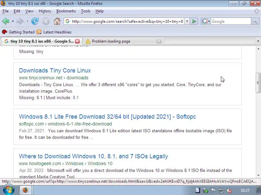Open the Downloads Tiny Core Linux result
The image size is (261, 195).
tap(55, 71)
